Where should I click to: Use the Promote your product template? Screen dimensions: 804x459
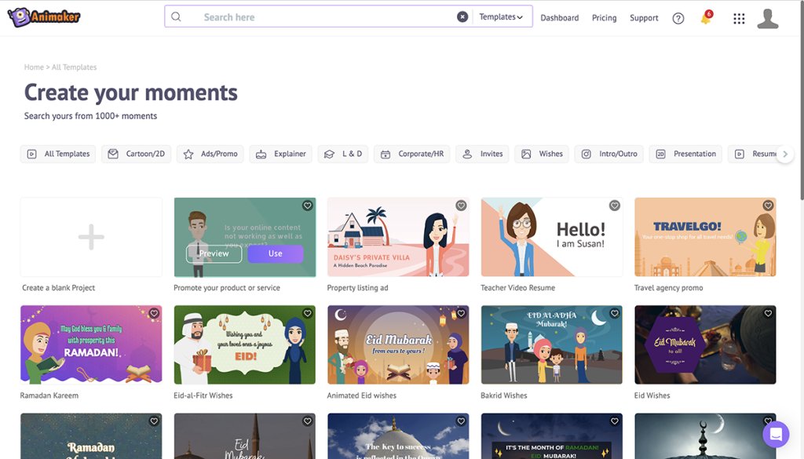276,253
